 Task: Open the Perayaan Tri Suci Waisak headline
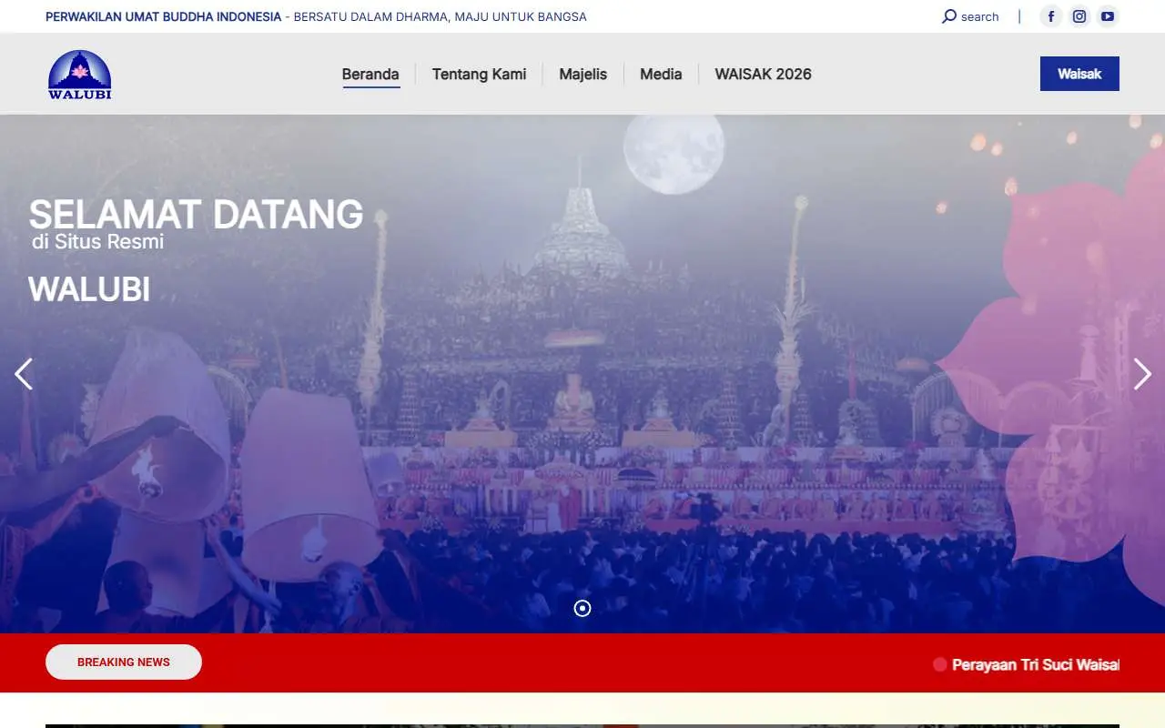[x=1036, y=665]
